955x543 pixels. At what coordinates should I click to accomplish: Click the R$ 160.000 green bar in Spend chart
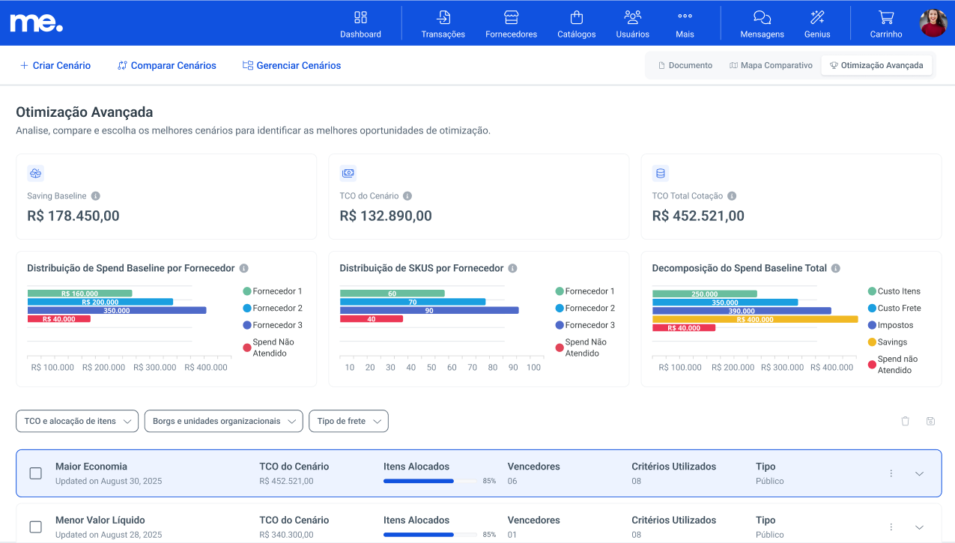pyautogui.click(x=79, y=294)
